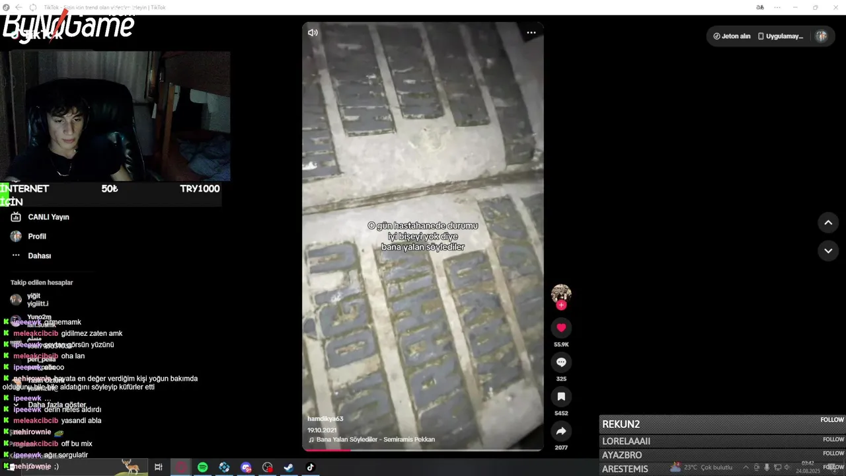Click the comment count 325
Image resolution: width=846 pixels, height=476 pixels.
tap(561, 379)
